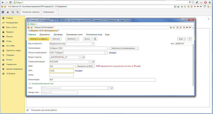This screenshot has height=114, width=213.
Task: Click ellipsis button of Полное наименование field
Action: click(x=106, y=53)
